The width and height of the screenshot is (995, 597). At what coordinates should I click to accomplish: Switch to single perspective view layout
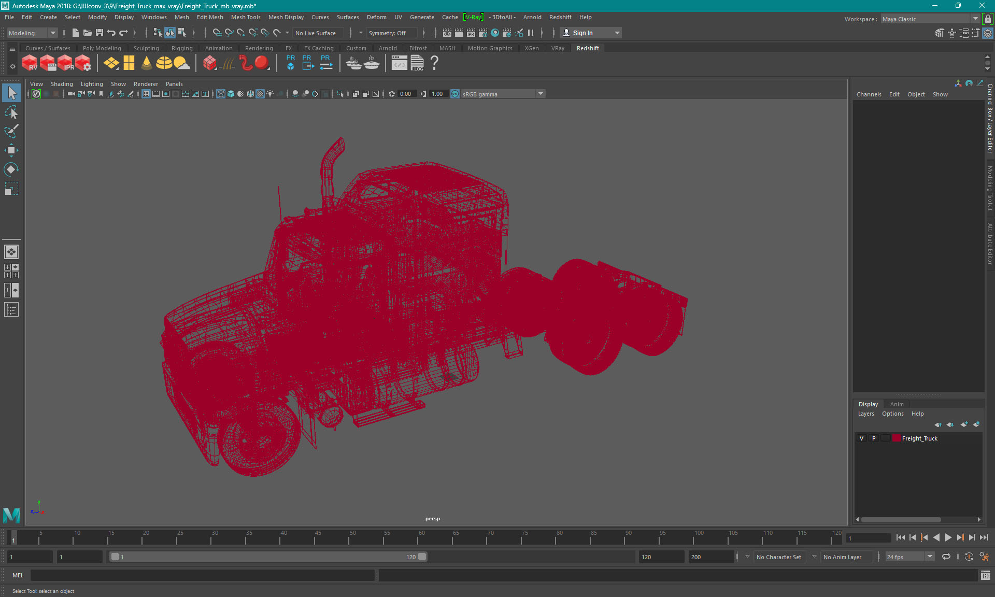(11, 252)
